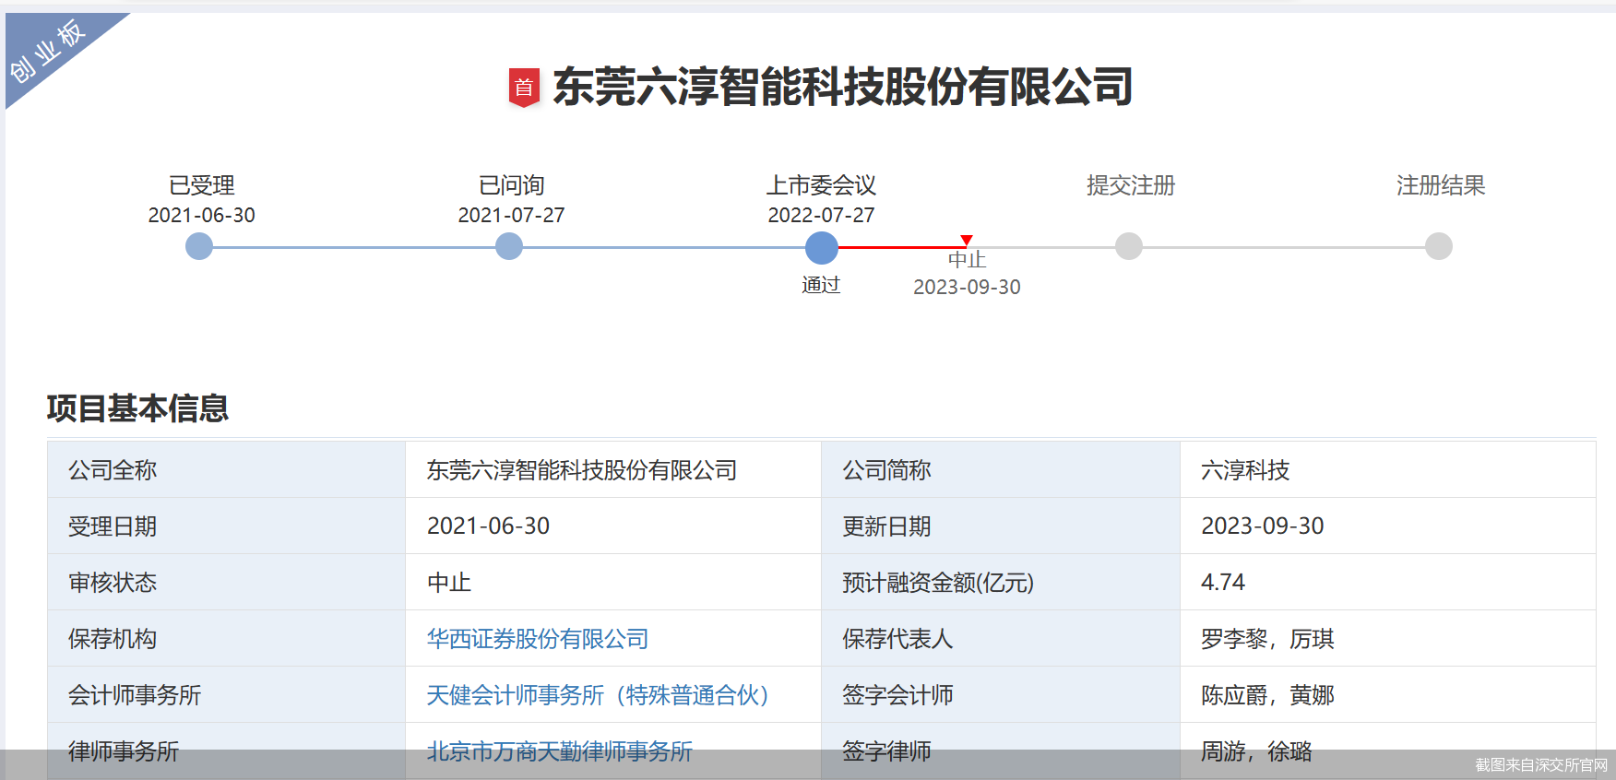The image size is (1616, 780).
Task: Click the 上市委会议 stage label
Action: pyautogui.click(x=821, y=185)
